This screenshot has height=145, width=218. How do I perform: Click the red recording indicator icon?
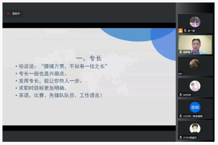click(x=8, y=14)
